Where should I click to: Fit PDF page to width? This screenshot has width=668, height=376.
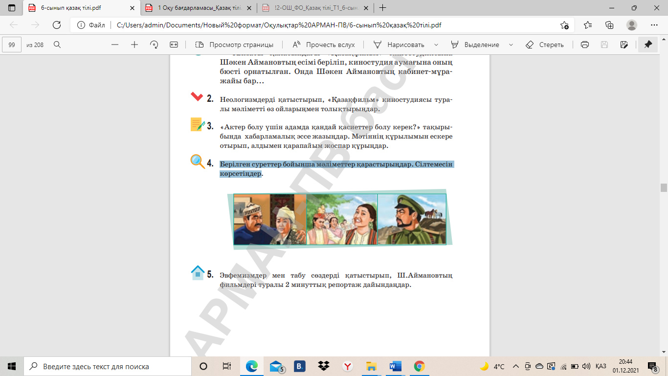coord(174,45)
